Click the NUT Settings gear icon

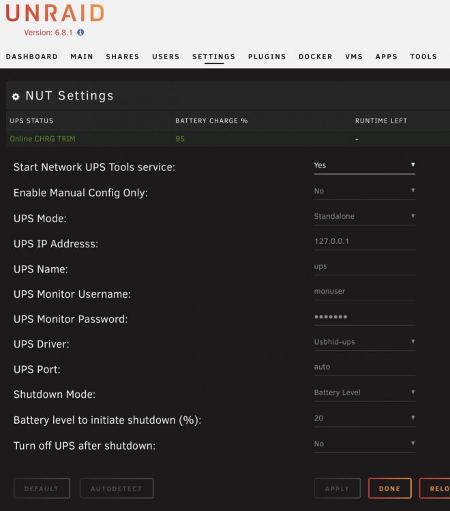(16, 97)
